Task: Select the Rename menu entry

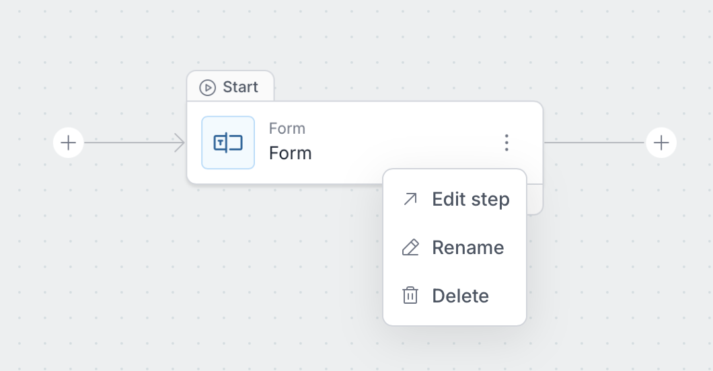Action: 467,247
